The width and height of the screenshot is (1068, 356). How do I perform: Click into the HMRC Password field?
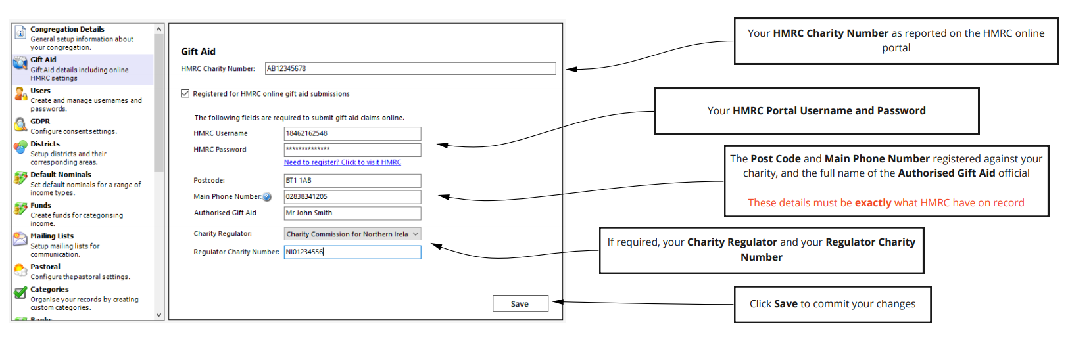pos(352,150)
